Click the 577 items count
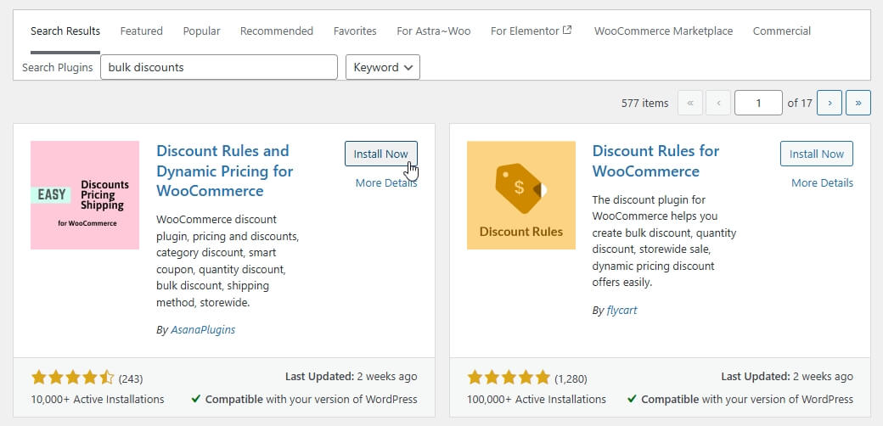Screen dimensions: 883x426 (x=644, y=103)
